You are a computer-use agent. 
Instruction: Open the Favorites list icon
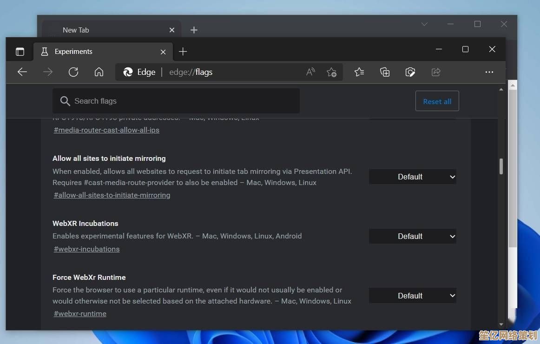[359, 72]
